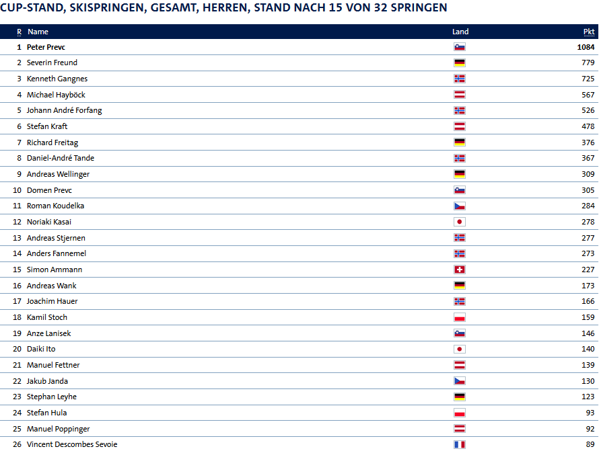Click the Slovenian flag next to Peter Prevc
599x451 pixels.
click(x=459, y=47)
